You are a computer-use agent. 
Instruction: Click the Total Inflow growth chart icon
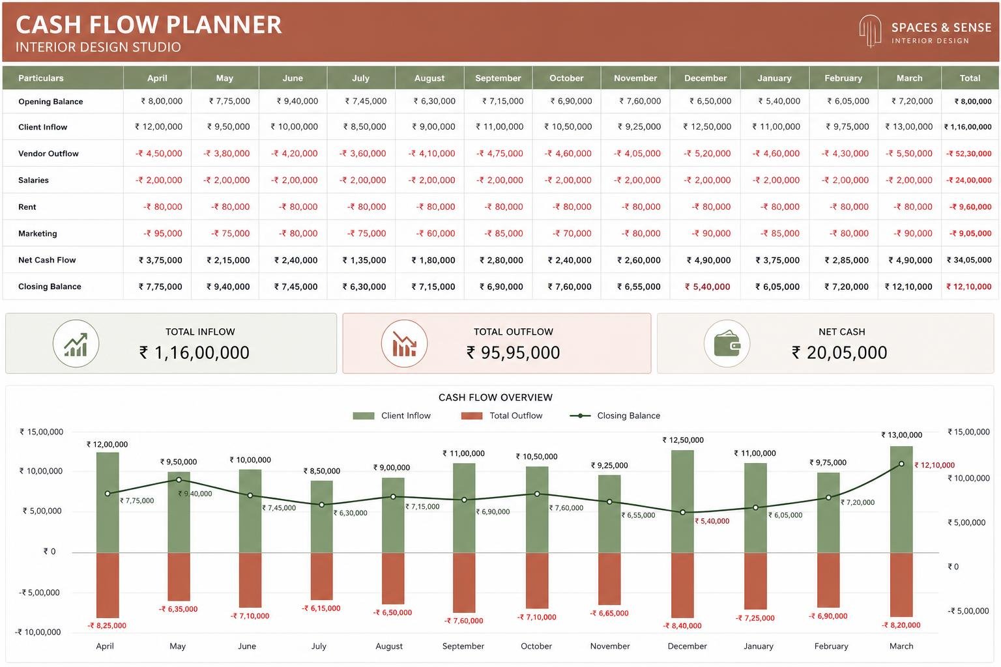click(76, 343)
